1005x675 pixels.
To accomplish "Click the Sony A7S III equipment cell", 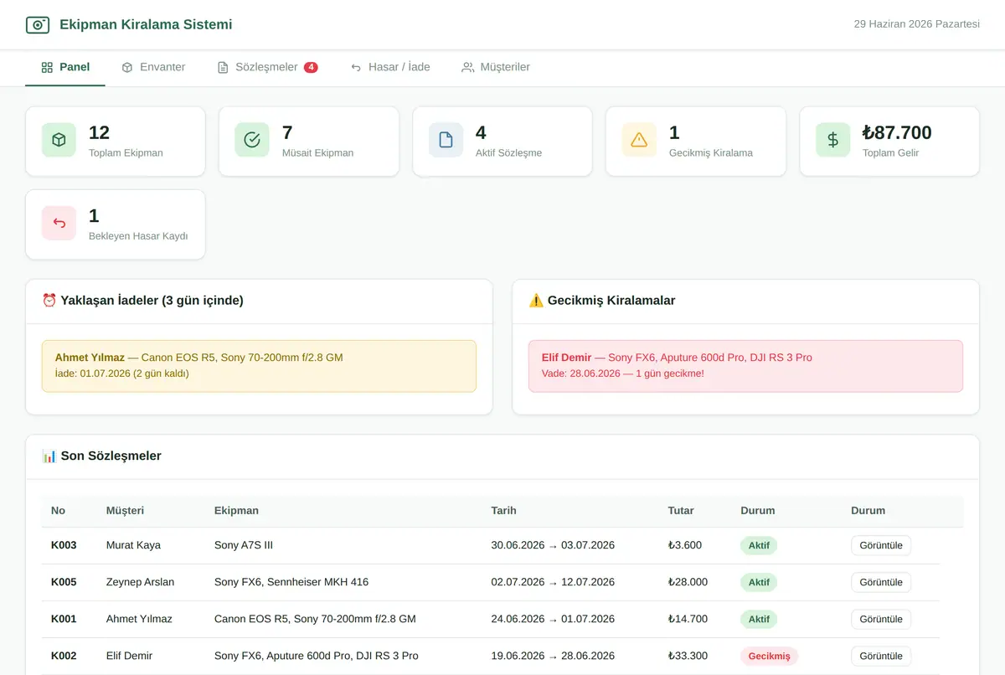I will click(x=244, y=545).
